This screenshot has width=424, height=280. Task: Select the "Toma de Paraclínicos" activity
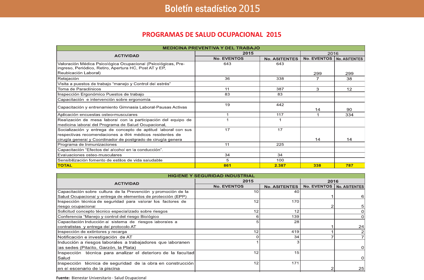79,89
